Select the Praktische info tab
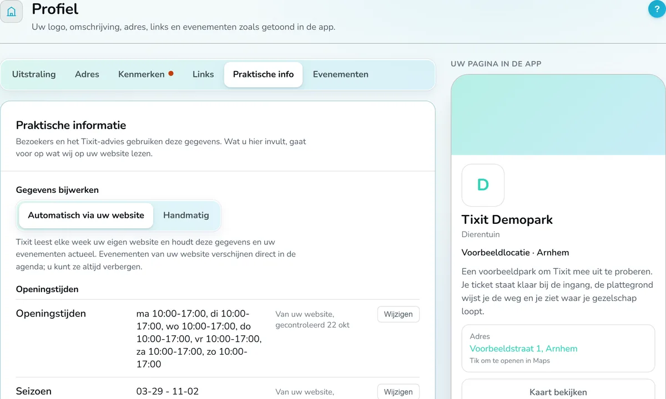Viewport: 666px width, 399px height. click(x=263, y=74)
